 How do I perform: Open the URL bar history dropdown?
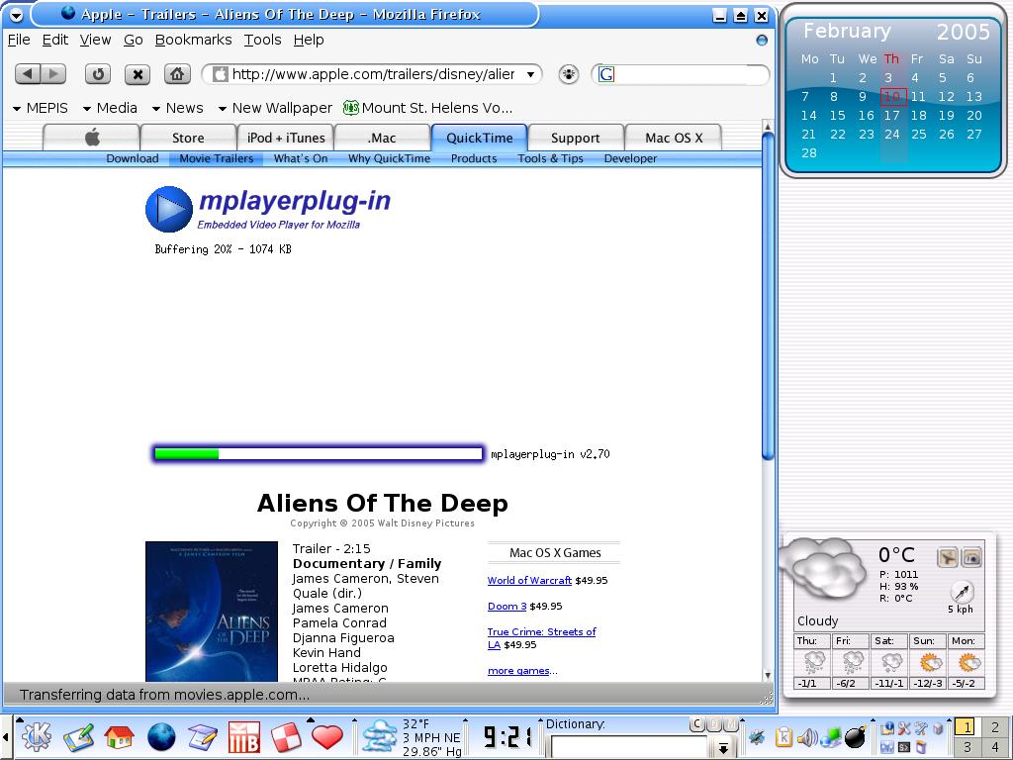coord(530,74)
